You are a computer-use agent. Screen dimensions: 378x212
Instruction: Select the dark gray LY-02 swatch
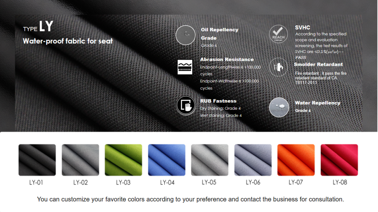(x=80, y=160)
